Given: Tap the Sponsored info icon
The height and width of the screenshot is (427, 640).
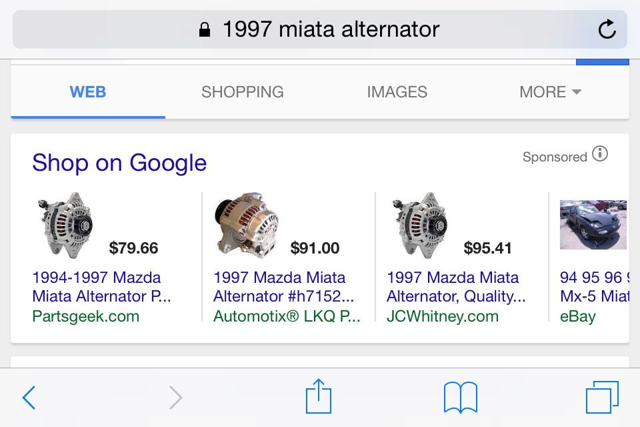Looking at the screenshot, I should [600, 154].
